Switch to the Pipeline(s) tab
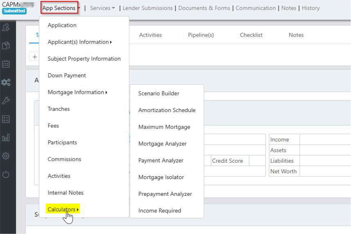 coord(201,35)
